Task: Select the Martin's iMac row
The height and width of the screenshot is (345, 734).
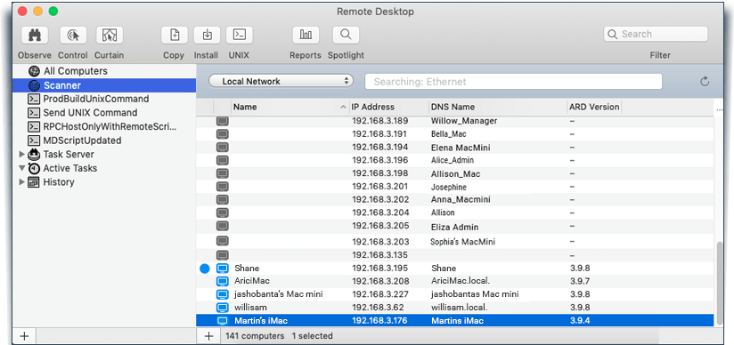Action: [x=455, y=321]
